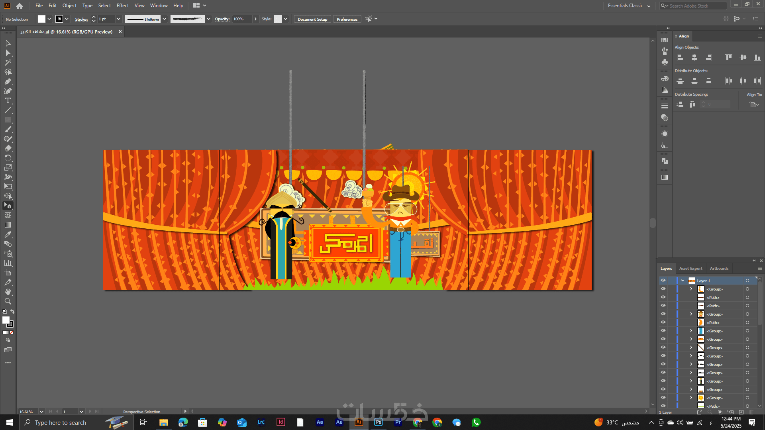Reset to default fill and stroke

click(4, 312)
